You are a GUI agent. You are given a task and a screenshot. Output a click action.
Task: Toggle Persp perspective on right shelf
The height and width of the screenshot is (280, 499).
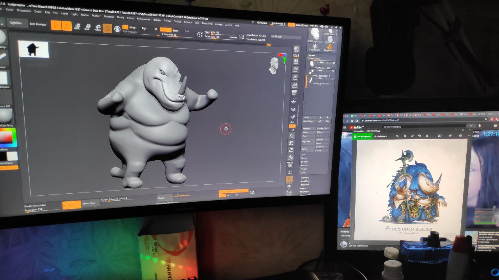(x=294, y=94)
